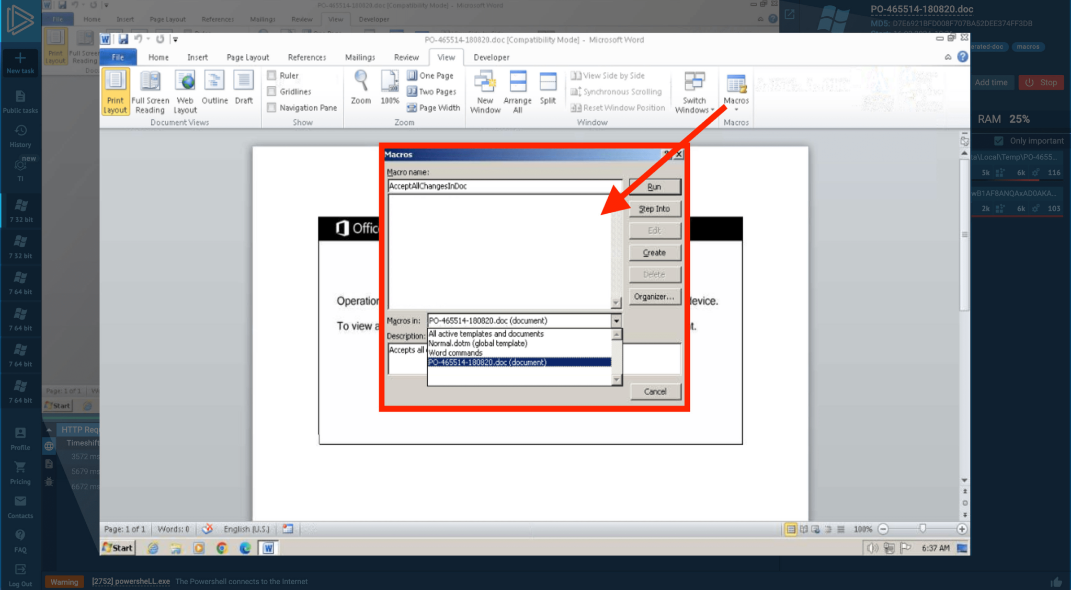Open the Page Layout tab
Image resolution: width=1071 pixels, height=590 pixels.
247,57
